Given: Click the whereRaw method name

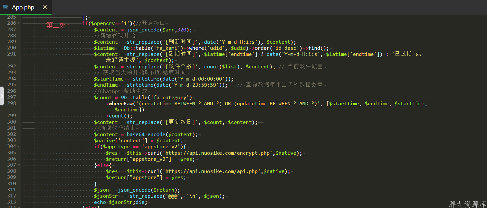Looking at the screenshot, I should click(120, 104).
